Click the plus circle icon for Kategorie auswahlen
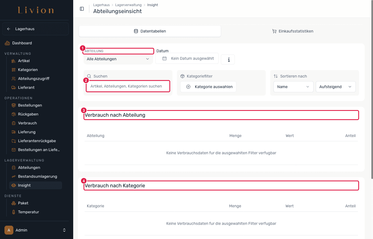The height and width of the screenshot is (239, 373). (188, 87)
